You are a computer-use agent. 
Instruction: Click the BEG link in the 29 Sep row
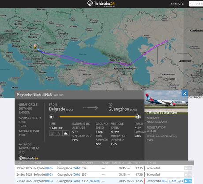pyautogui.click(x=49, y=168)
